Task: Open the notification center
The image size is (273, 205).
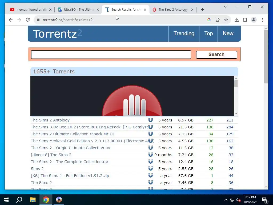Action: 264,200
